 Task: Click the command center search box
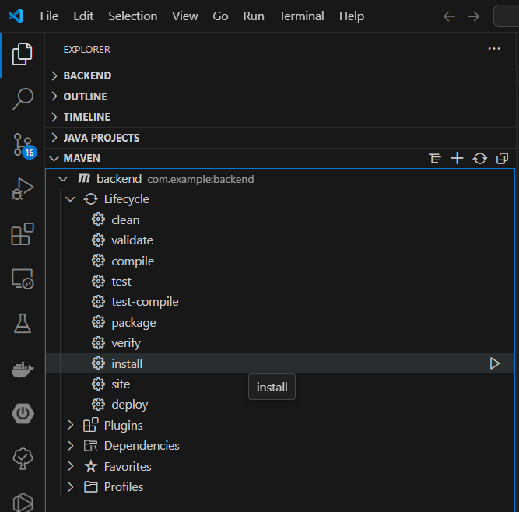coord(506,16)
